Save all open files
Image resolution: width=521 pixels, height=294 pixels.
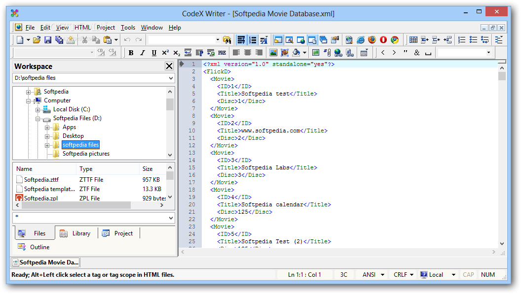[59, 40]
